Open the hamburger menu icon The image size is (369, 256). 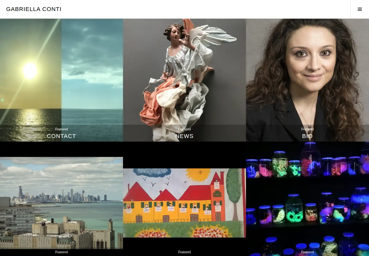[360, 9]
